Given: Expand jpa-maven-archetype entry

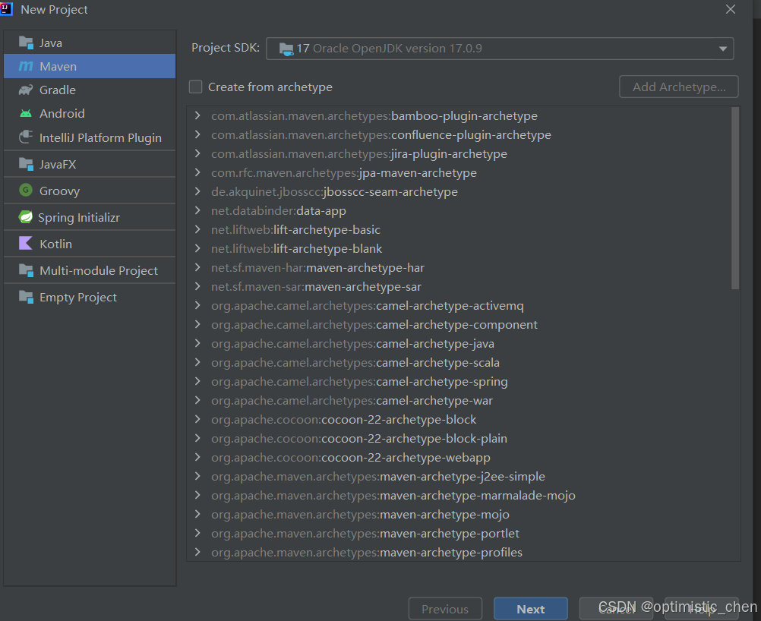Looking at the screenshot, I should pos(197,172).
